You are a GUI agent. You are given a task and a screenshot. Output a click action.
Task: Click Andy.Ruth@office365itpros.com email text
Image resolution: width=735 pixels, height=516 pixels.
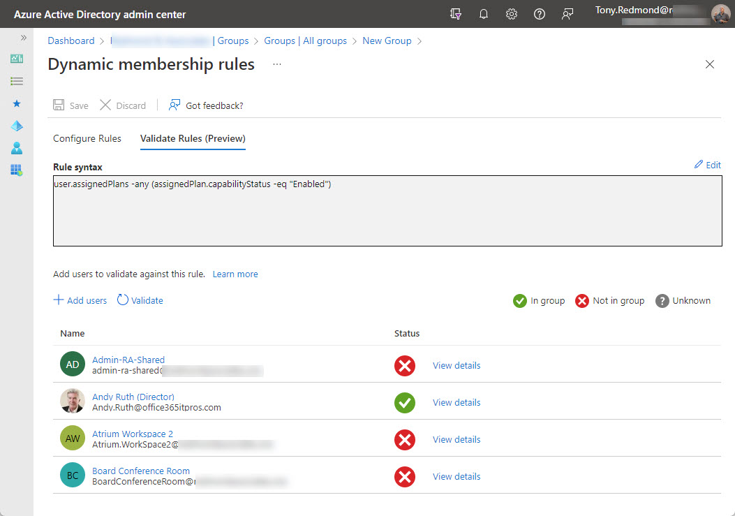156,408
